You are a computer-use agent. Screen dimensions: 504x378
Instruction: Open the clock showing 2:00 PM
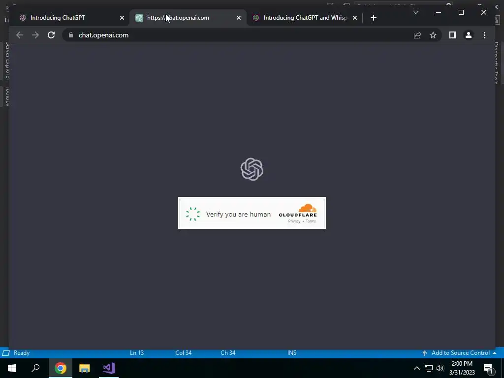point(462,368)
